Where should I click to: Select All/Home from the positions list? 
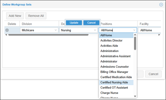[116, 35]
